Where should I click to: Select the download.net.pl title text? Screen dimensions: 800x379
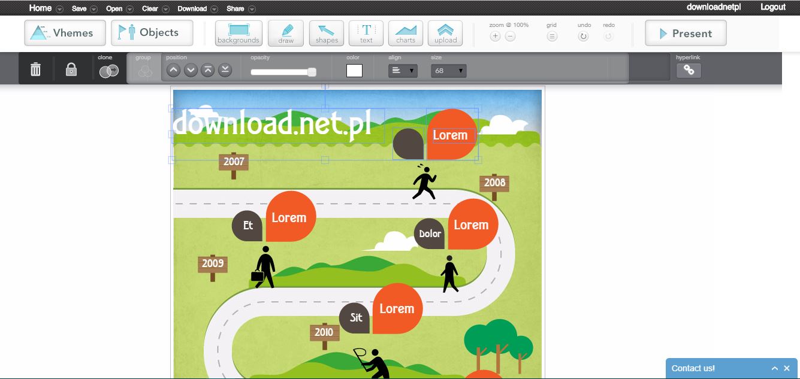coord(272,123)
